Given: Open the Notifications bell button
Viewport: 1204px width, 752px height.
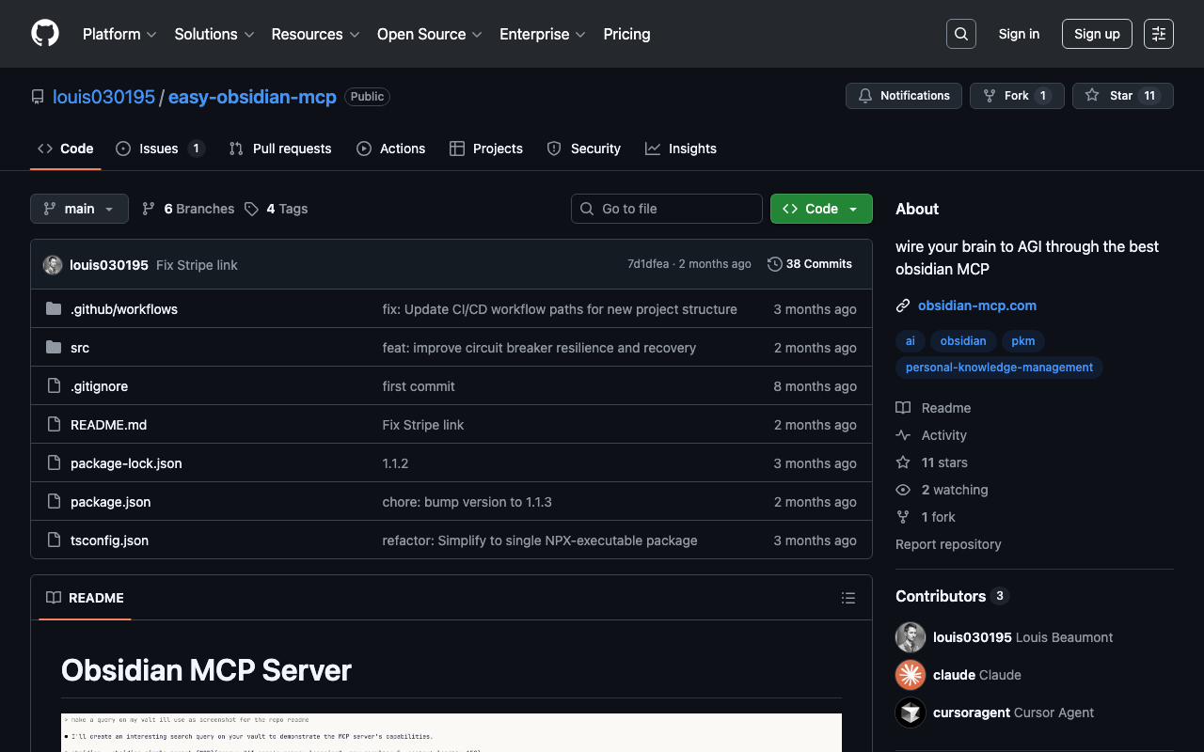Looking at the screenshot, I should click(904, 96).
